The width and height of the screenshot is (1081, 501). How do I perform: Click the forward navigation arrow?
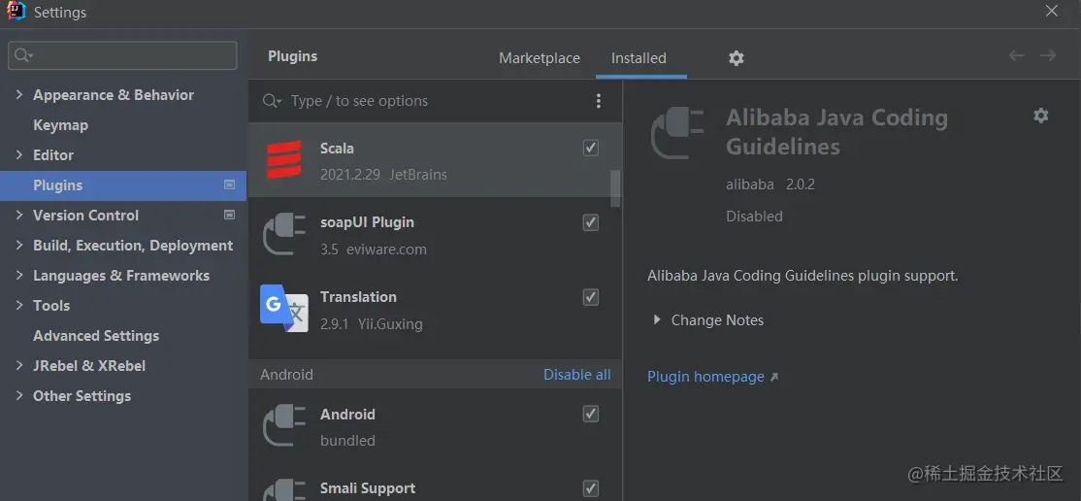[x=1048, y=56]
